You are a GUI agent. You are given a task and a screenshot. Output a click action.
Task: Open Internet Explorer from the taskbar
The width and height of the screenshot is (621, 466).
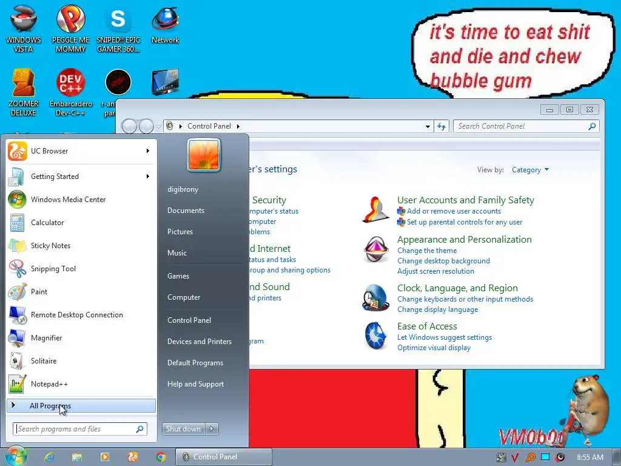(x=49, y=457)
